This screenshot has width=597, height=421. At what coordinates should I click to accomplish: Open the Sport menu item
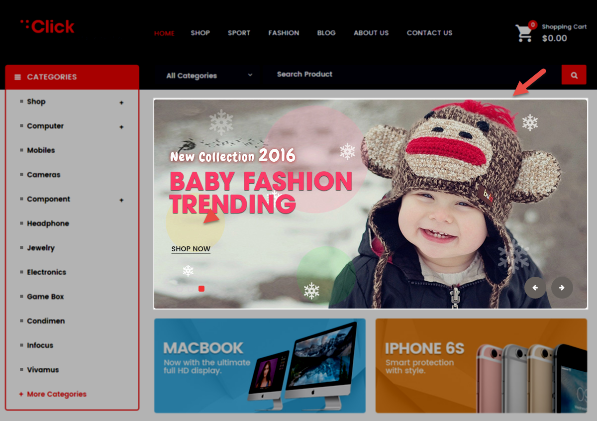pos(239,33)
